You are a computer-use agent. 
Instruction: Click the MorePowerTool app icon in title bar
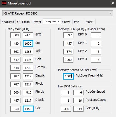[4, 3]
